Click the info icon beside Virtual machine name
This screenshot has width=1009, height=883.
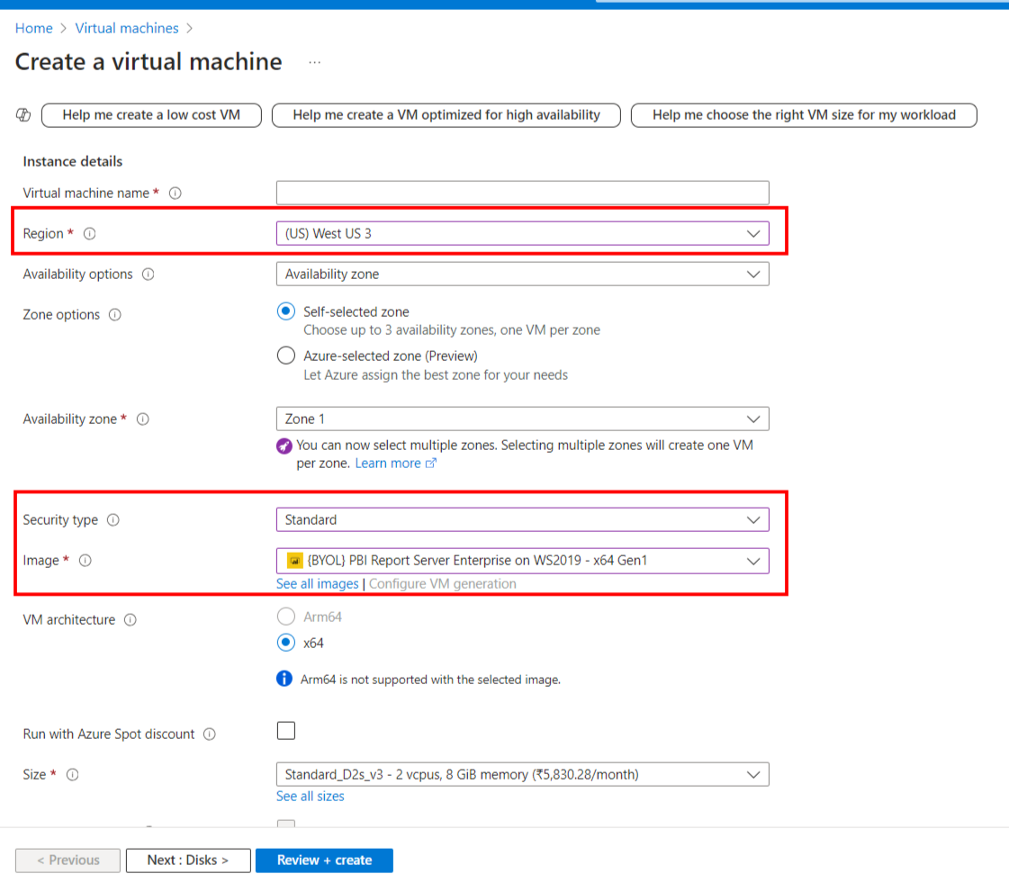coord(176,193)
